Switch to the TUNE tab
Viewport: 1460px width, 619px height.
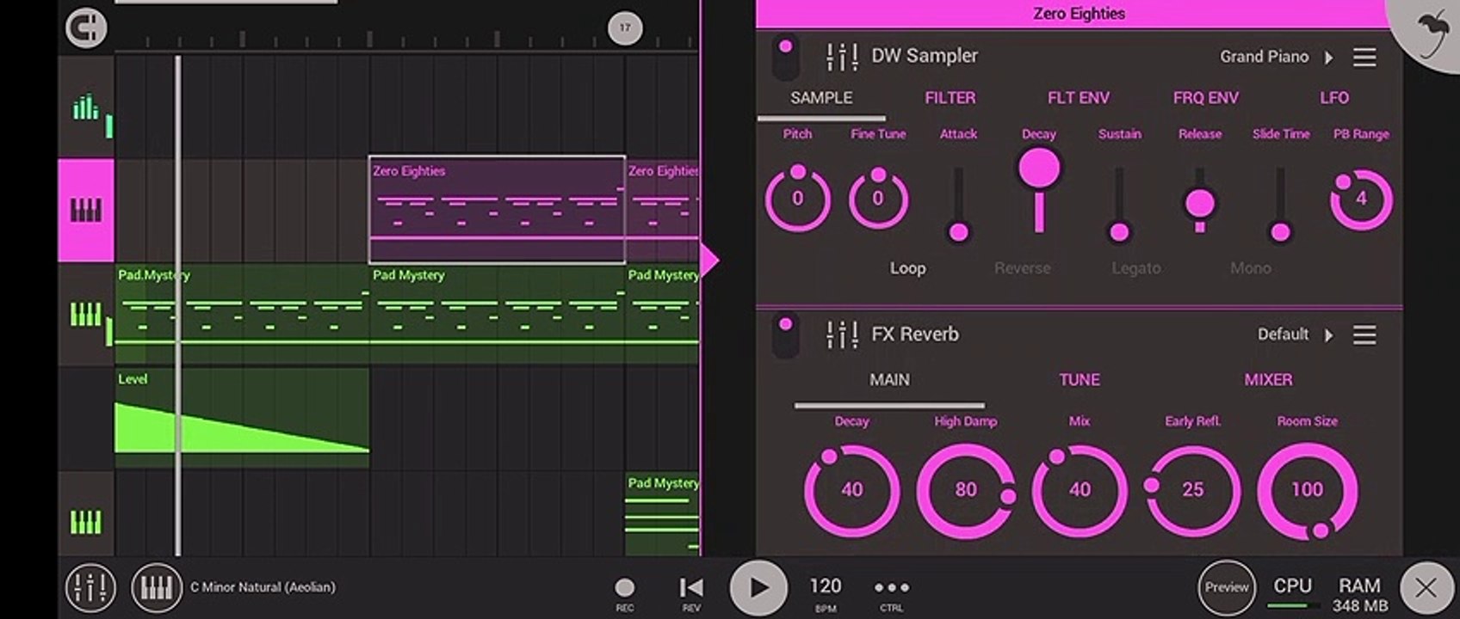click(x=1079, y=380)
